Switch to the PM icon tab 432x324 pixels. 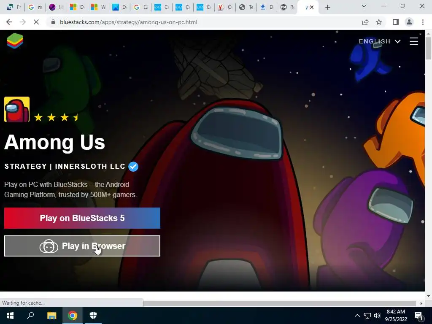point(288,7)
